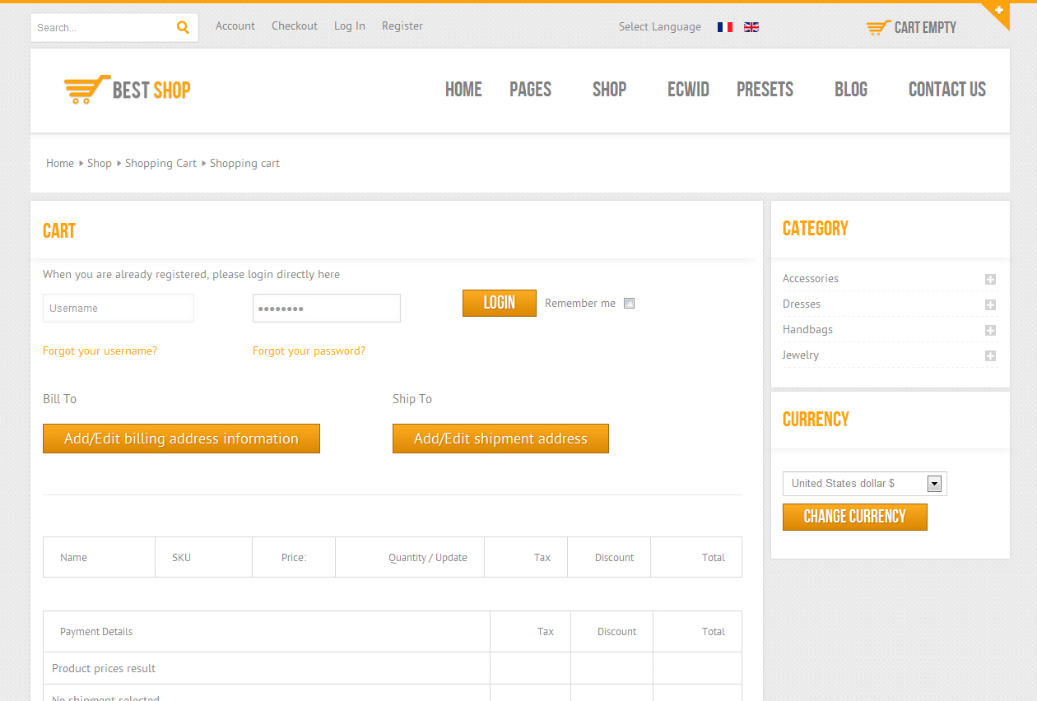Viewport: 1037px width, 701px height.
Task: Select the French flag language icon
Action: point(724,26)
